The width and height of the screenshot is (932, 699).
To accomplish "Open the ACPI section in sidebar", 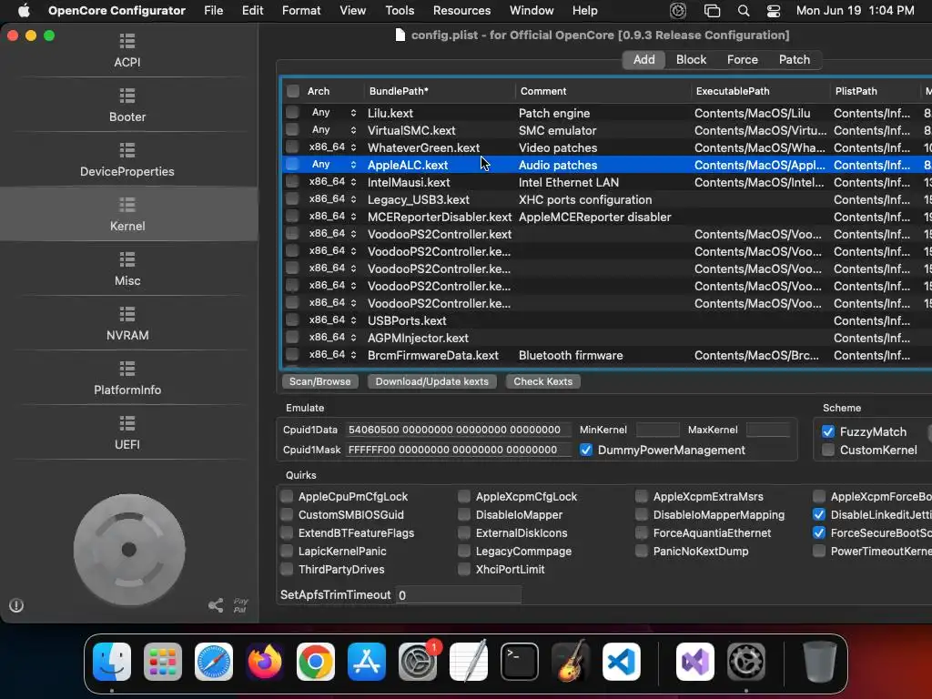I will pyautogui.click(x=127, y=51).
